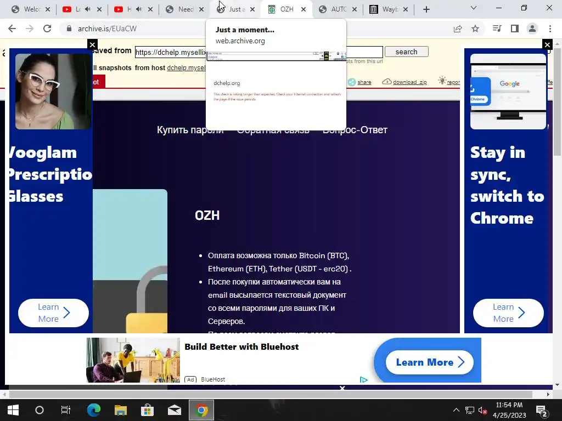
Task: Reload the archive.is page
Action: point(47,29)
